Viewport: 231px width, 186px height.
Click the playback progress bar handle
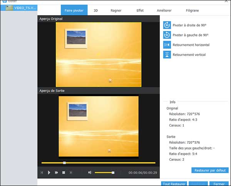(64, 163)
